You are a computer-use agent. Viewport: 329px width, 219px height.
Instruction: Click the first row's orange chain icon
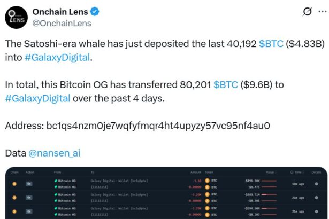tap(14, 184)
